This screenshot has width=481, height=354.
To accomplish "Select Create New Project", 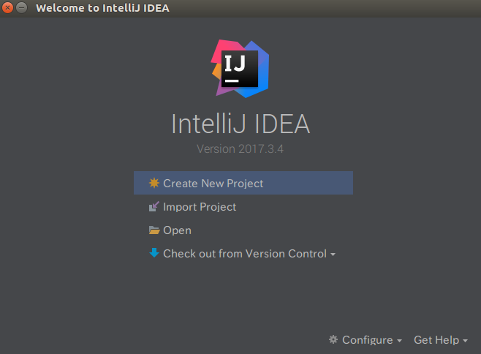I will pyautogui.click(x=213, y=184).
